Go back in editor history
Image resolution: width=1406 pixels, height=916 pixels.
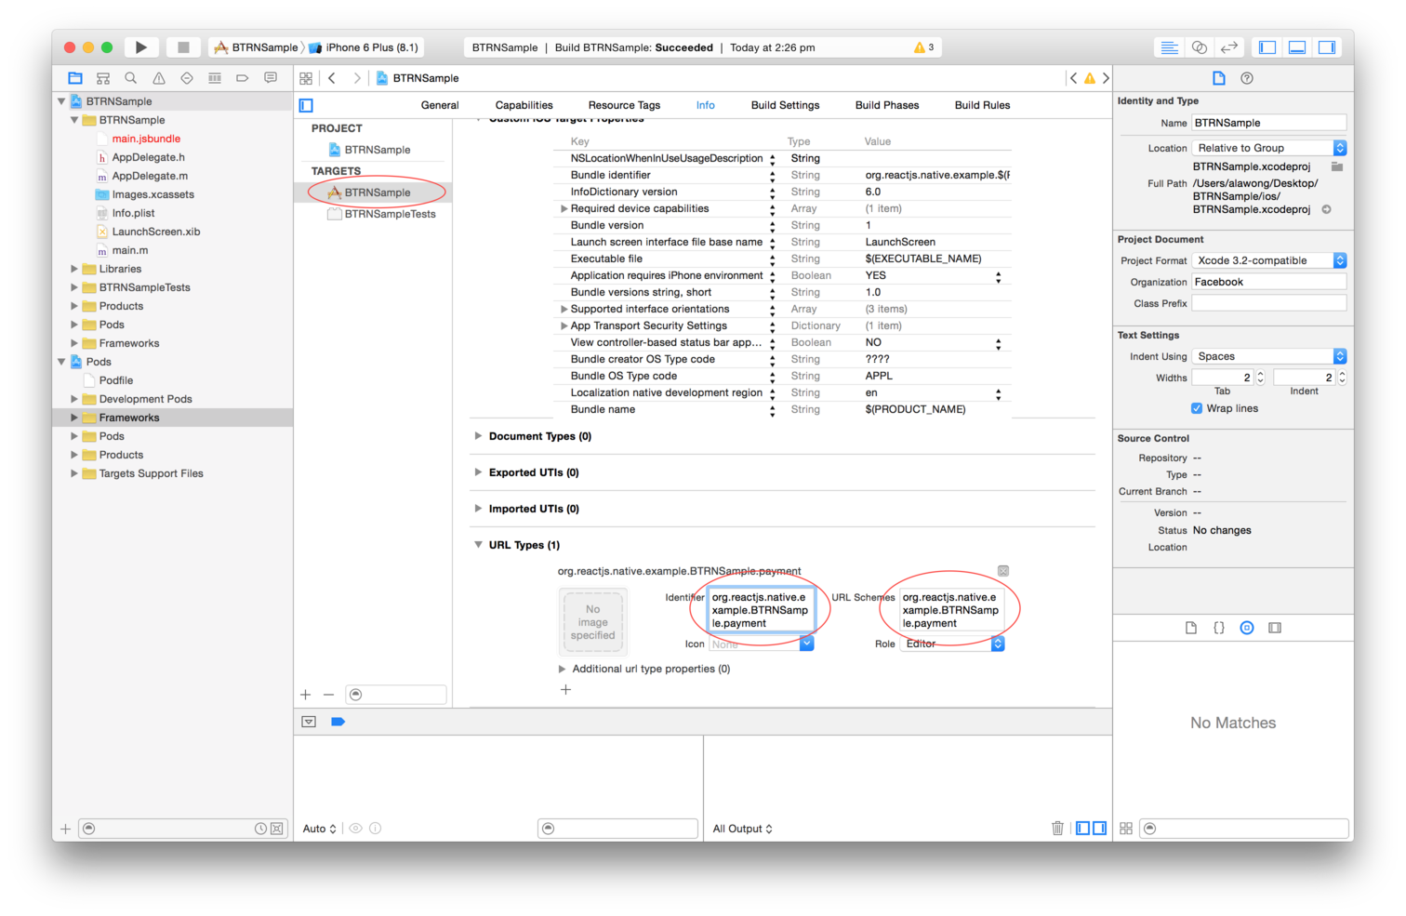[332, 78]
